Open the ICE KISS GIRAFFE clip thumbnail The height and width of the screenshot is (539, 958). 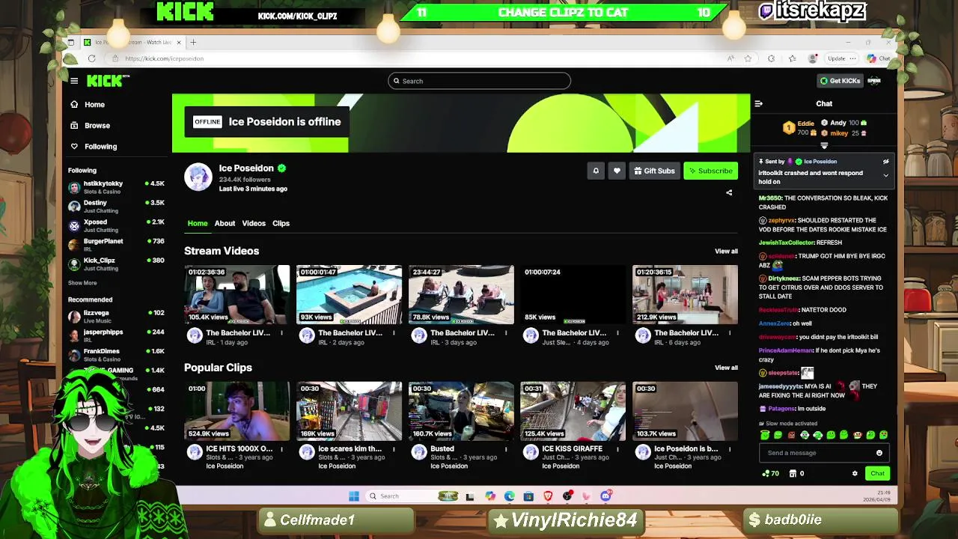coord(573,411)
